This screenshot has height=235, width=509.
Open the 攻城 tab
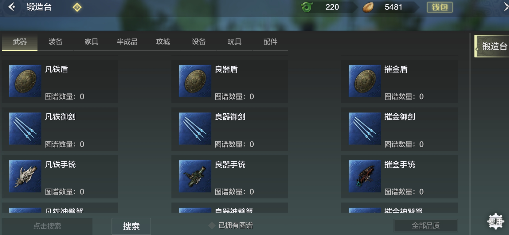point(163,42)
